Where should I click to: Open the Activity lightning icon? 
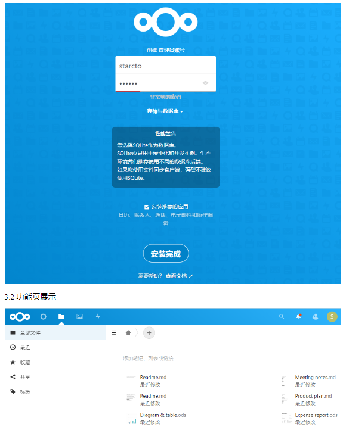[98, 317]
